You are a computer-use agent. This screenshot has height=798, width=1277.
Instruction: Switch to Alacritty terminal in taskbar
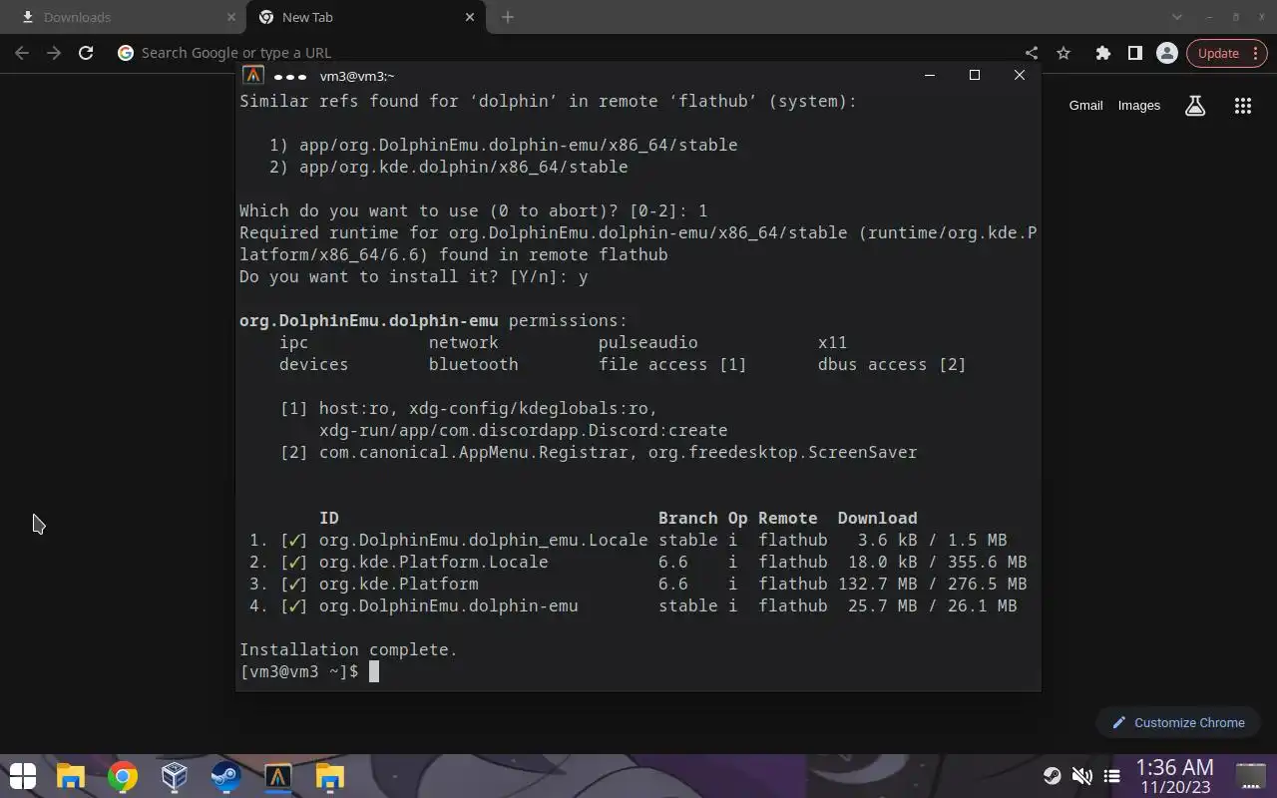pyautogui.click(x=277, y=776)
